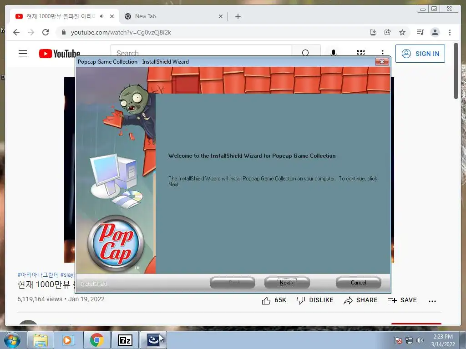Open Windows Explorer from taskbar
Image resolution: width=466 pixels, height=349 pixels.
point(41,340)
